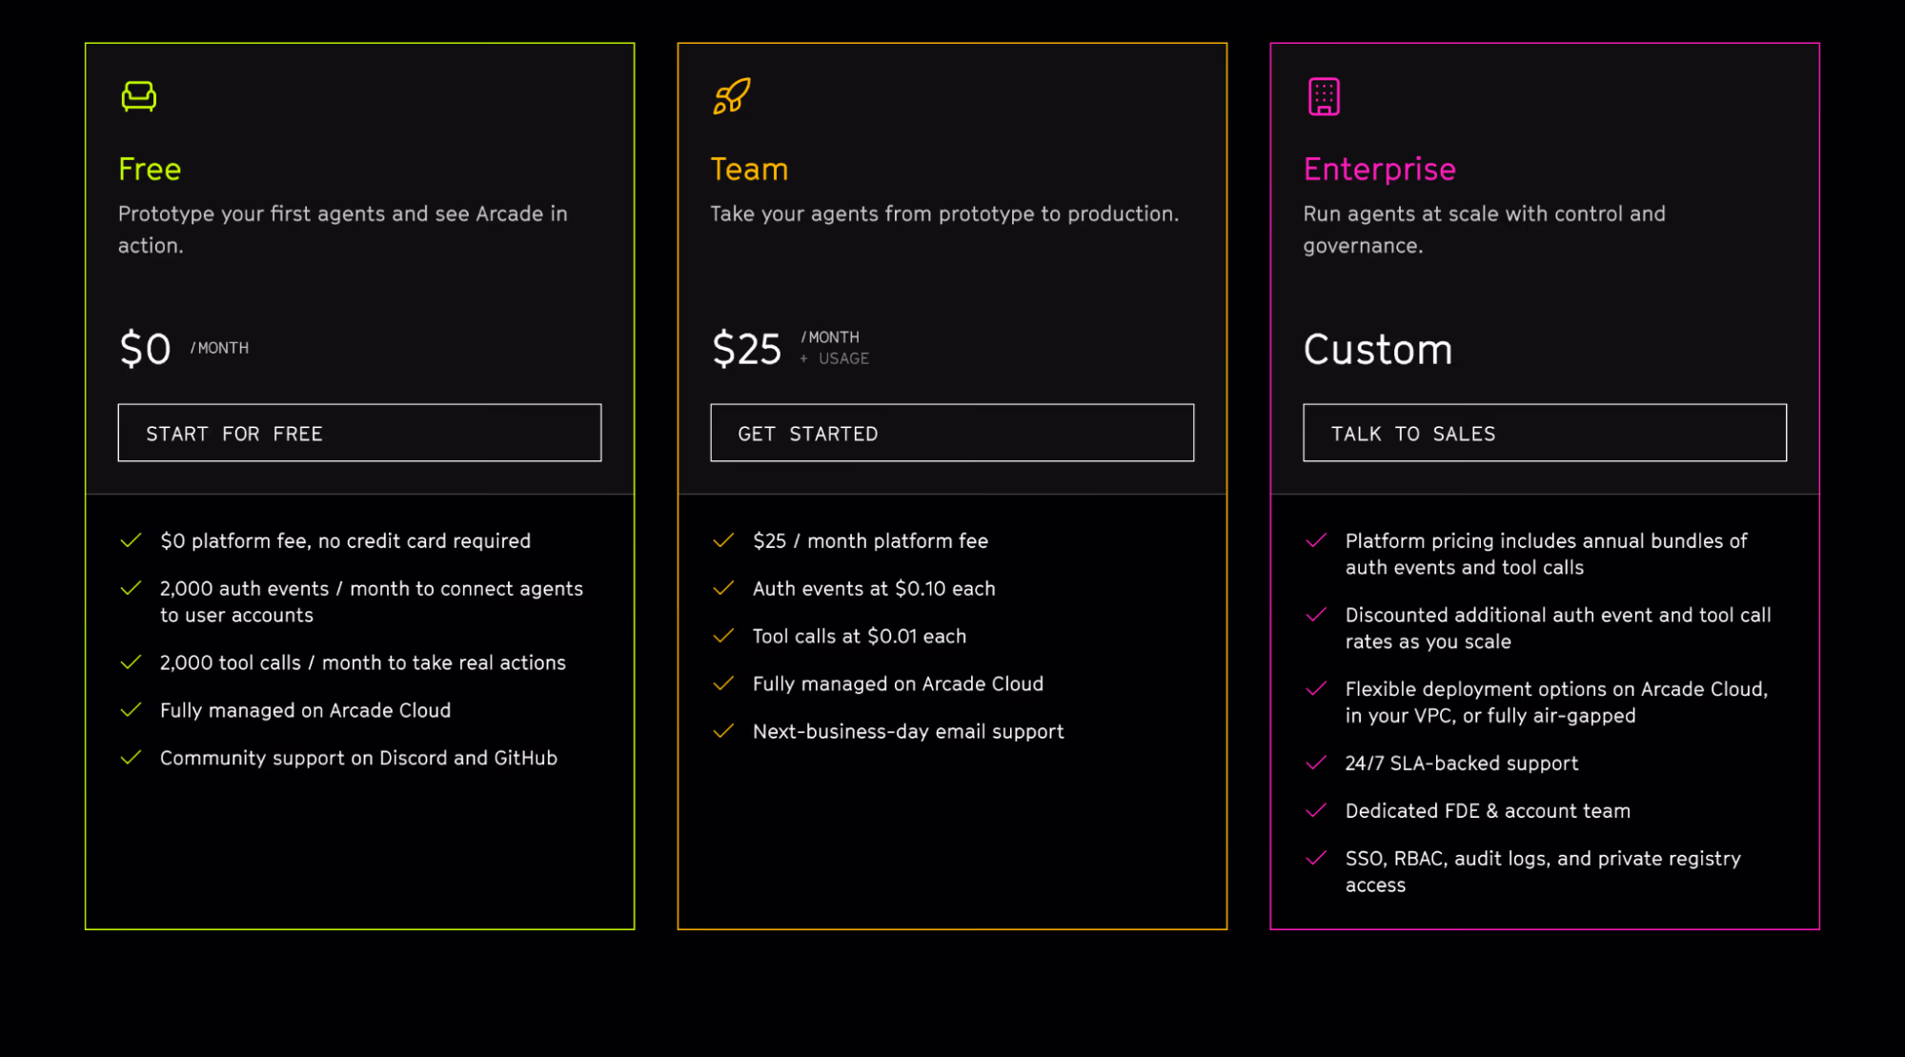Click 'Auth events at $0.10 each' text
Viewport: 1905px width, 1057px height.
click(x=874, y=589)
